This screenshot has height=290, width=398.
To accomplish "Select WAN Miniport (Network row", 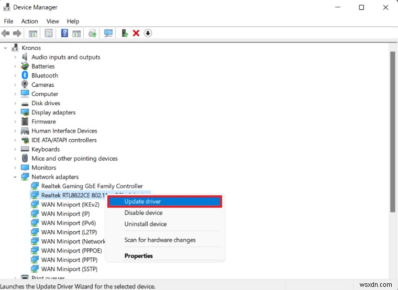I will point(73,241).
